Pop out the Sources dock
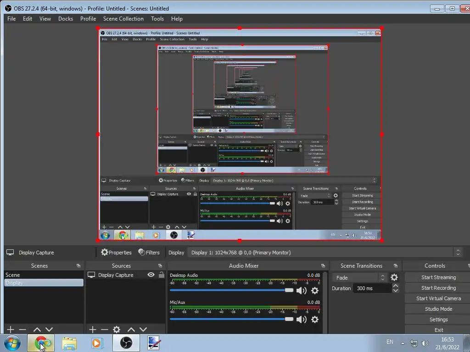The width and height of the screenshot is (470, 352). click(x=160, y=266)
